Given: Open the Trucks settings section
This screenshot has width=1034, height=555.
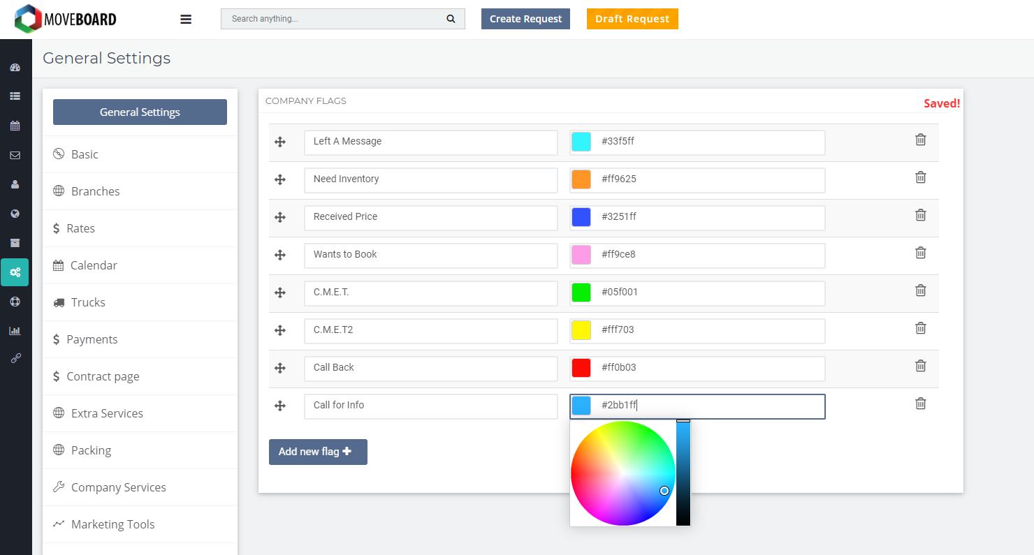Looking at the screenshot, I should click(x=140, y=302).
